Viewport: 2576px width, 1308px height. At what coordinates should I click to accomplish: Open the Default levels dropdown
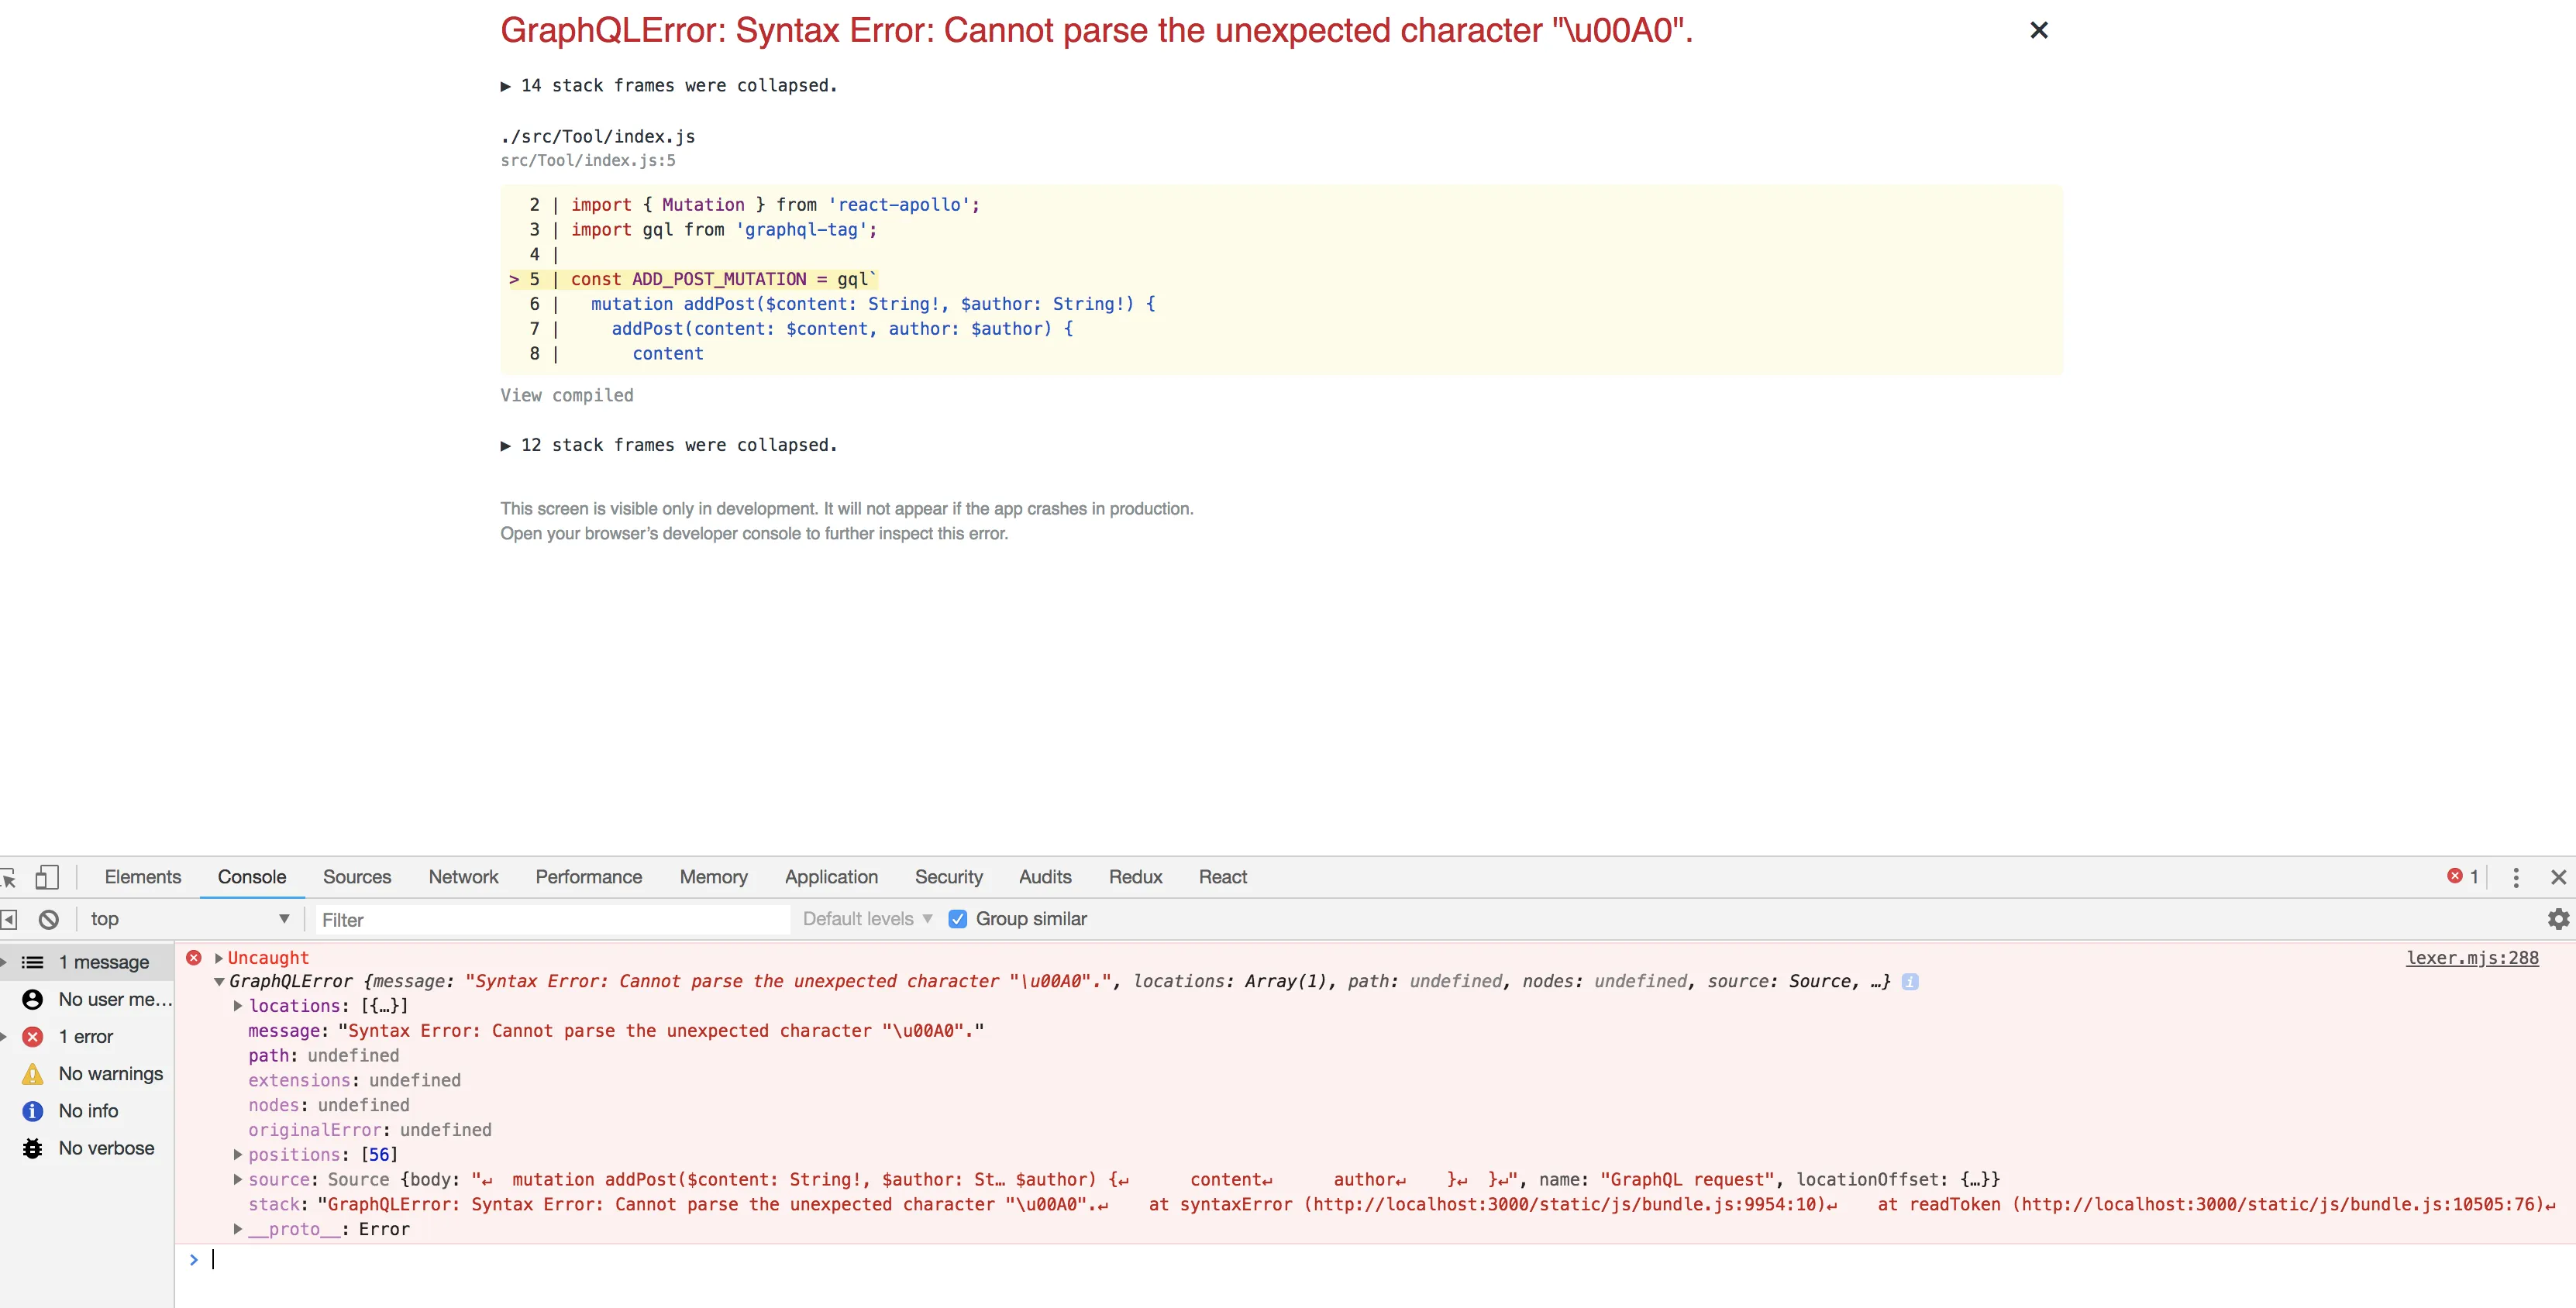click(x=867, y=919)
